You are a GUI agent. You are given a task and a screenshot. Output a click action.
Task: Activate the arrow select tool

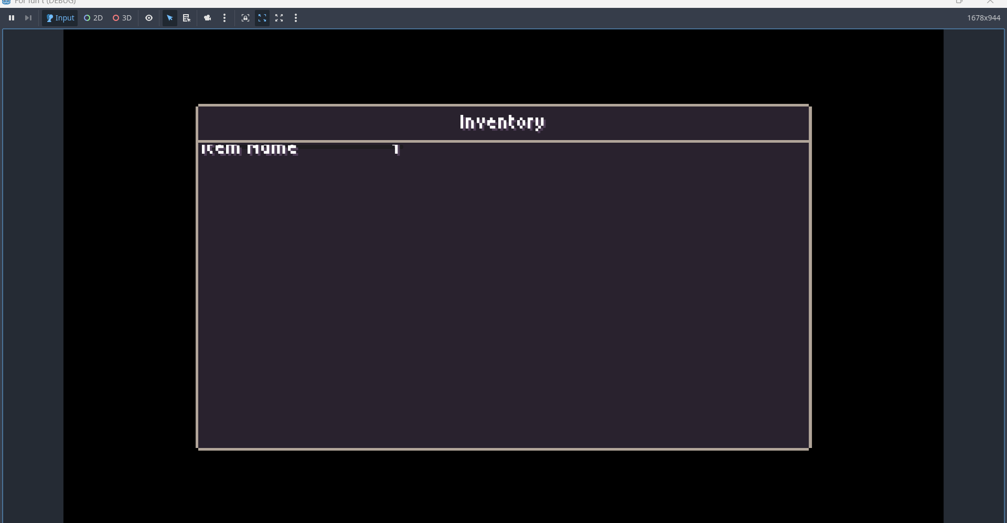tap(170, 18)
